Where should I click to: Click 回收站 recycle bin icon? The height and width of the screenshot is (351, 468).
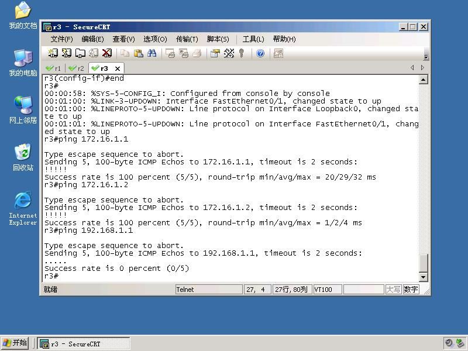23,157
